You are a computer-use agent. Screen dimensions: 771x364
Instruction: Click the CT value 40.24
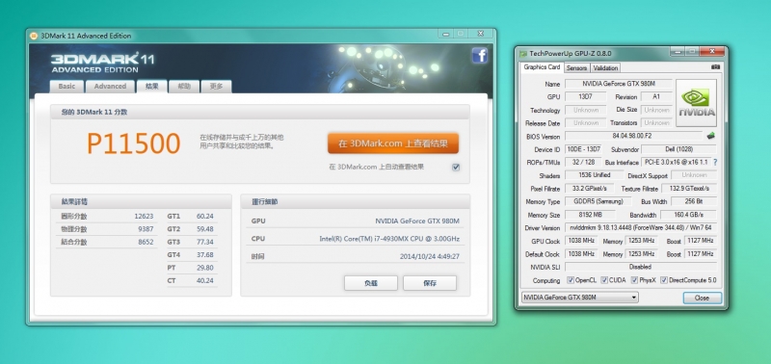205,281
